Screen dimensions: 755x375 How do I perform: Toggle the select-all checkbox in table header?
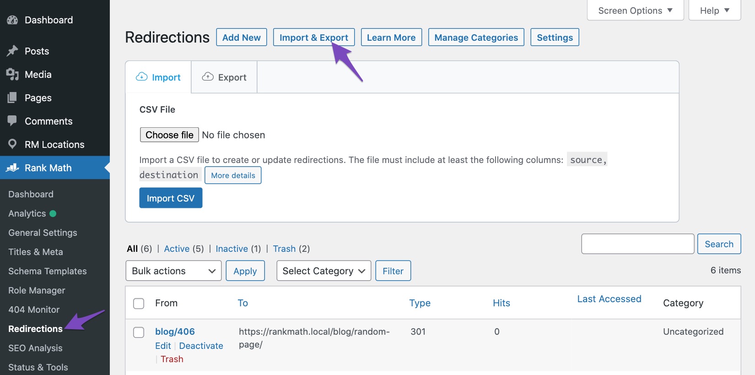[139, 304]
